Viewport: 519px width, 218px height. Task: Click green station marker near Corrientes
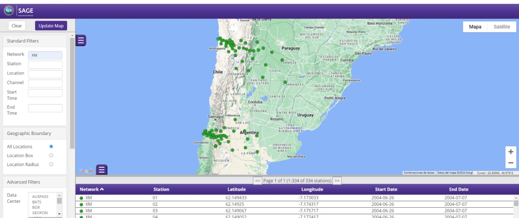[x=285, y=82]
